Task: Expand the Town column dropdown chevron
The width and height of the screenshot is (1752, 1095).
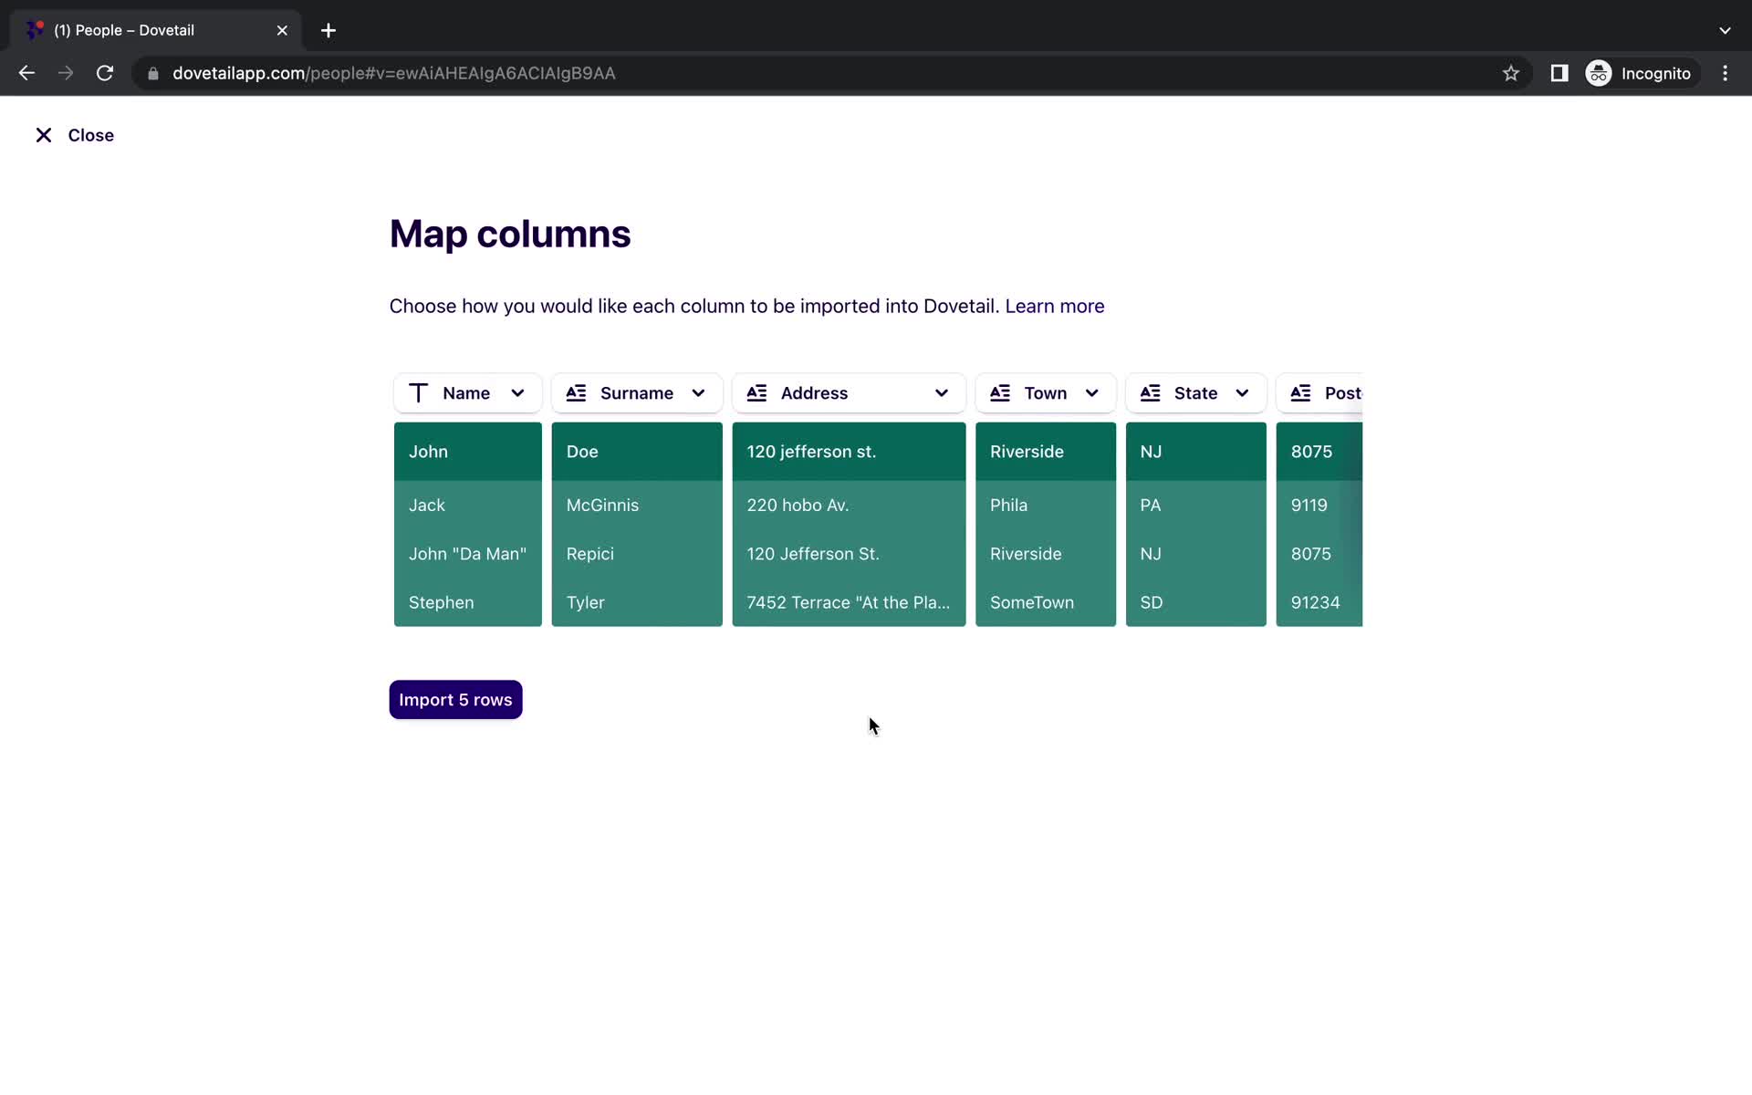Action: point(1091,393)
